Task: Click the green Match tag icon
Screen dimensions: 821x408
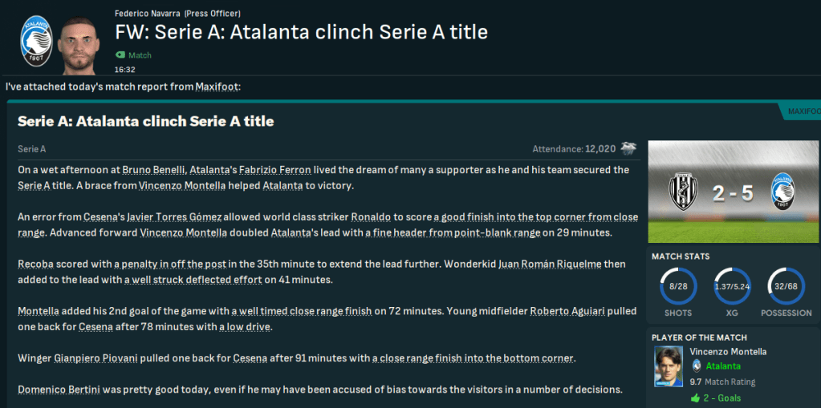Action: [x=120, y=55]
